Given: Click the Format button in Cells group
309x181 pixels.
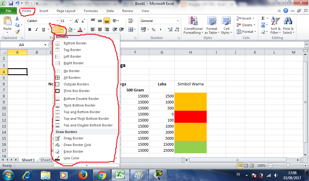Looking at the screenshot, I should point(245,31).
